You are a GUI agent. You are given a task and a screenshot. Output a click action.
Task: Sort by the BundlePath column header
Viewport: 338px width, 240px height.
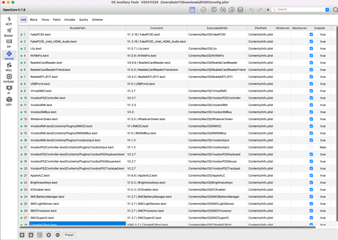78,28
